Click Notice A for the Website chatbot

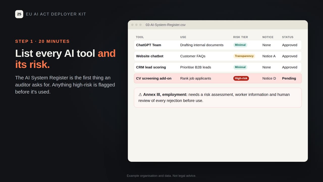[x=269, y=56]
